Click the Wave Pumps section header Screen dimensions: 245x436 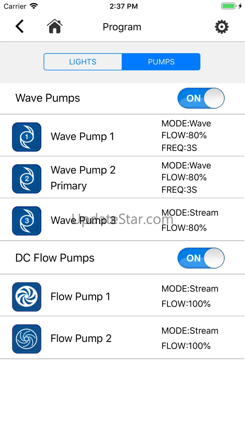pyautogui.click(x=48, y=98)
